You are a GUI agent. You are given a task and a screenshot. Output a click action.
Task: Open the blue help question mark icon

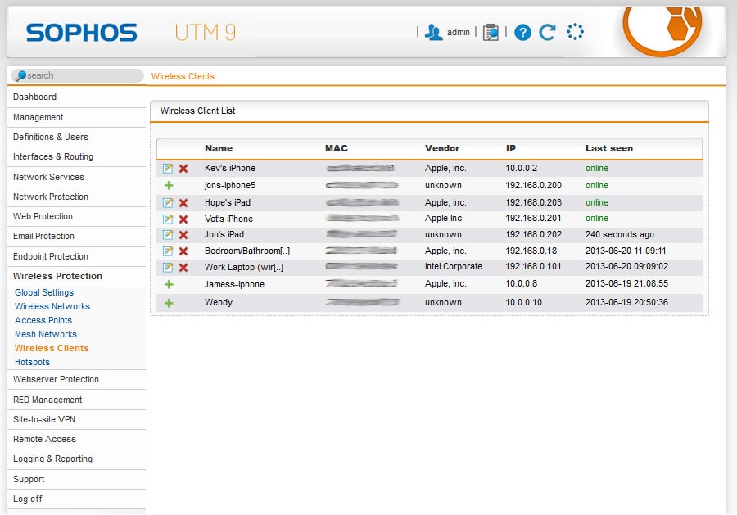[522, 33]
